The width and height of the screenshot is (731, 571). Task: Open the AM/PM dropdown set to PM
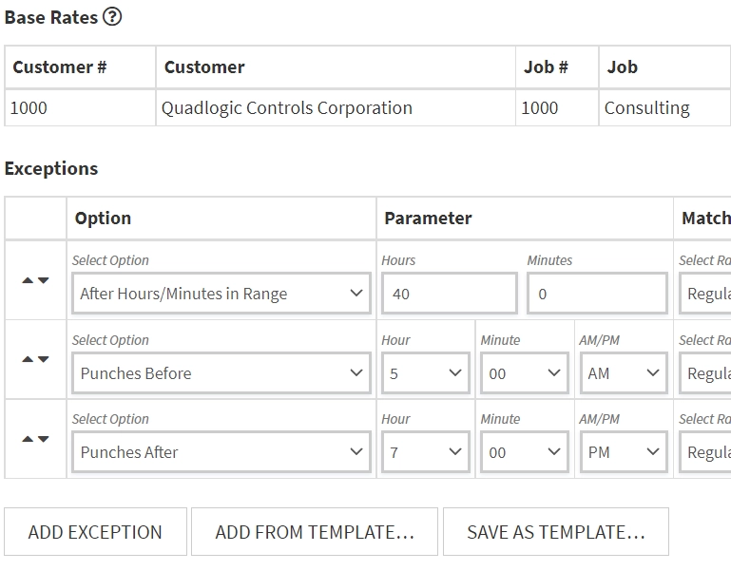click(623, 452)
